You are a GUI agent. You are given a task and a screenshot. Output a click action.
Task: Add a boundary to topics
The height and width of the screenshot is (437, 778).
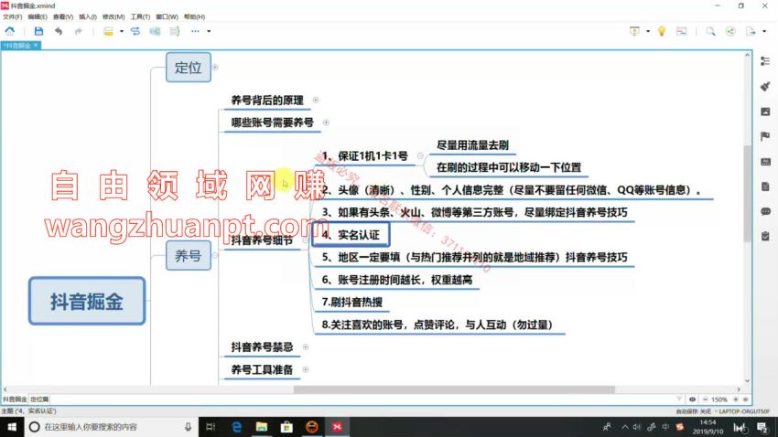[155, 31]
